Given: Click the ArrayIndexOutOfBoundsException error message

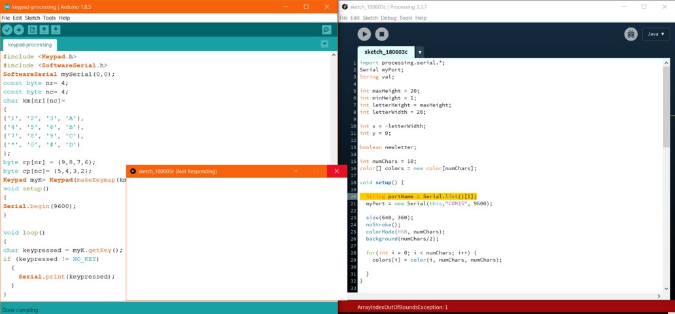Looking at the screenshot, I should [x=402, y=307].
